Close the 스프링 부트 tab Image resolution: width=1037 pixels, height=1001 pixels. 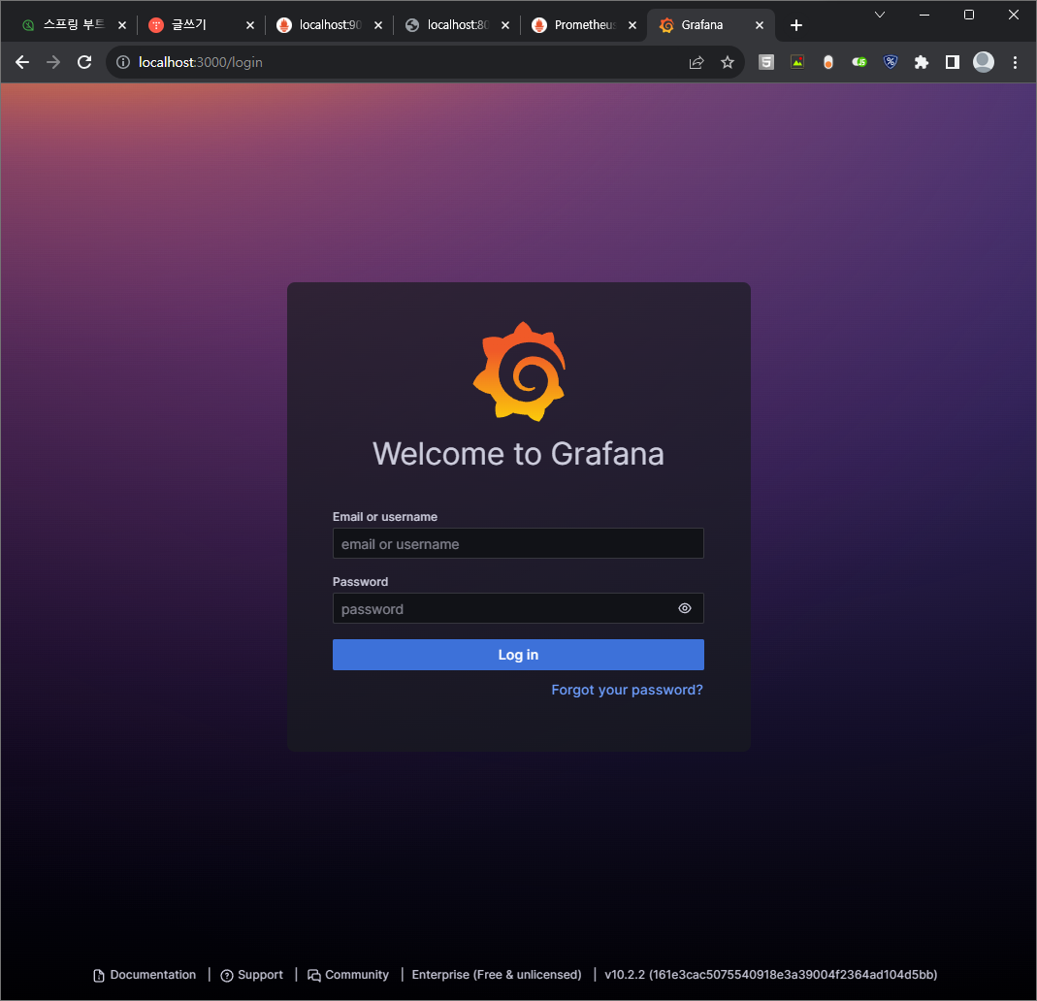[121, 25]
